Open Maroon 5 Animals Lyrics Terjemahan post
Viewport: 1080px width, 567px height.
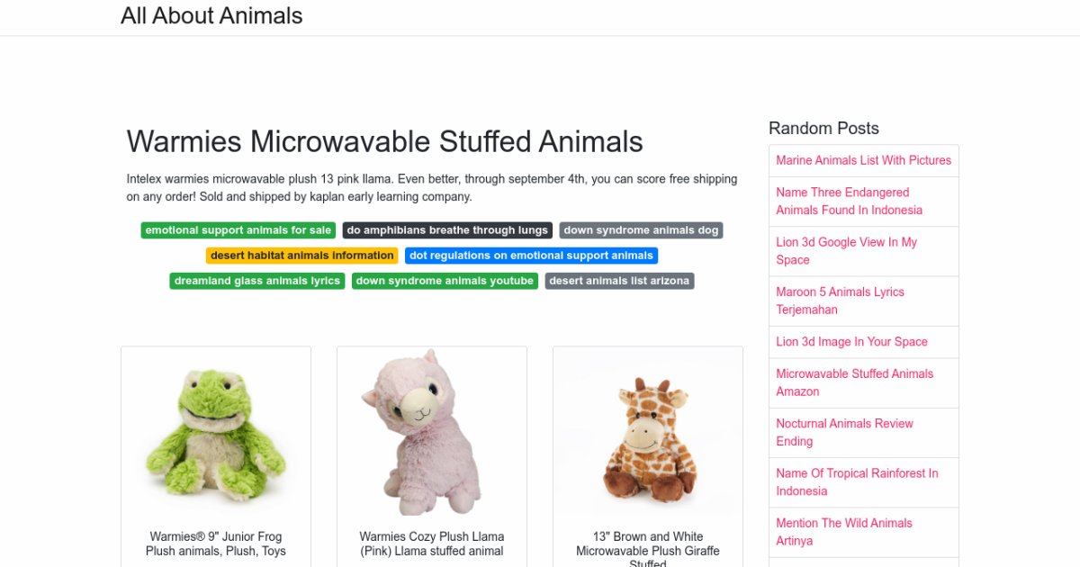point(840,301)
